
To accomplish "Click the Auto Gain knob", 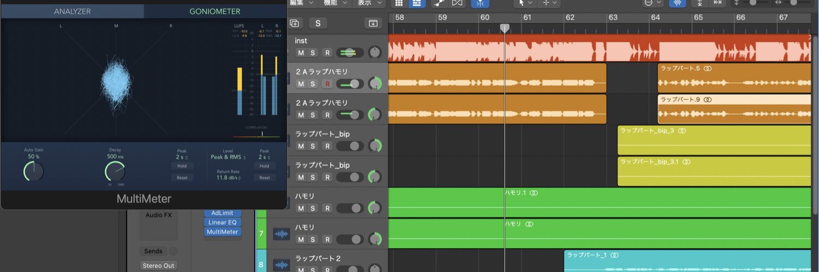I will pos(33,172).
